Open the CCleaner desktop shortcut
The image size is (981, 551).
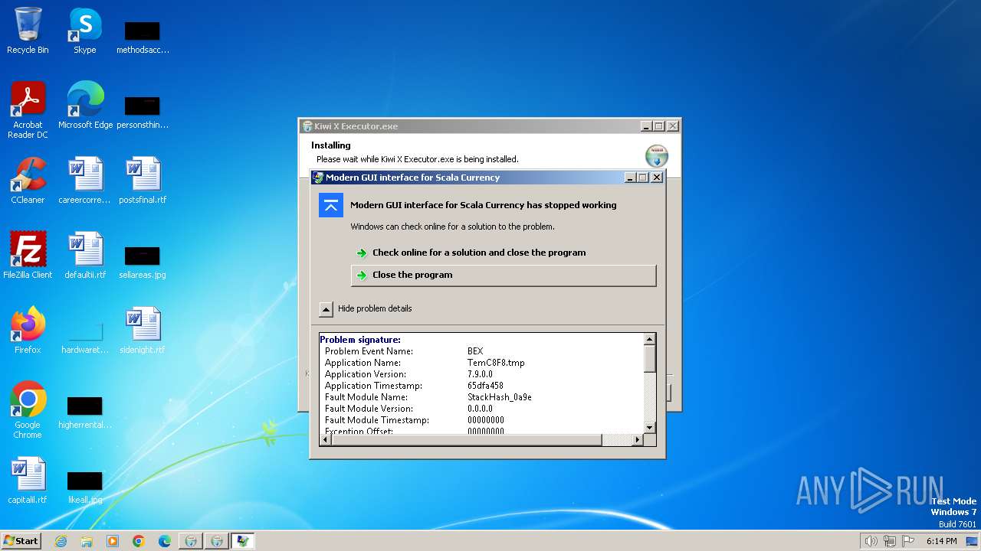28,181
